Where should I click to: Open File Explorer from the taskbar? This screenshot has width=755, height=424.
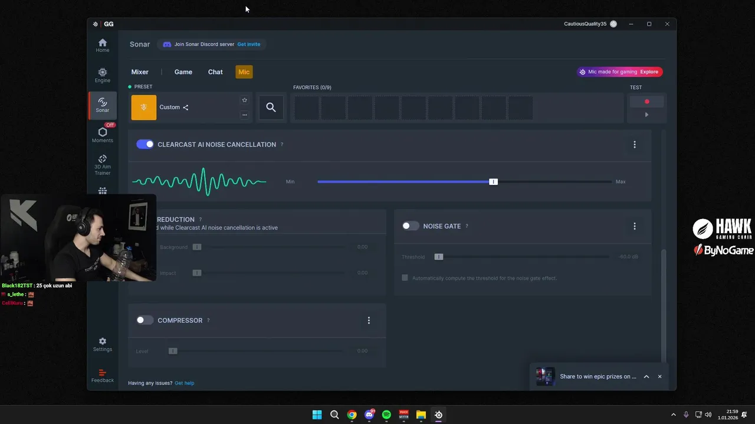421,415
